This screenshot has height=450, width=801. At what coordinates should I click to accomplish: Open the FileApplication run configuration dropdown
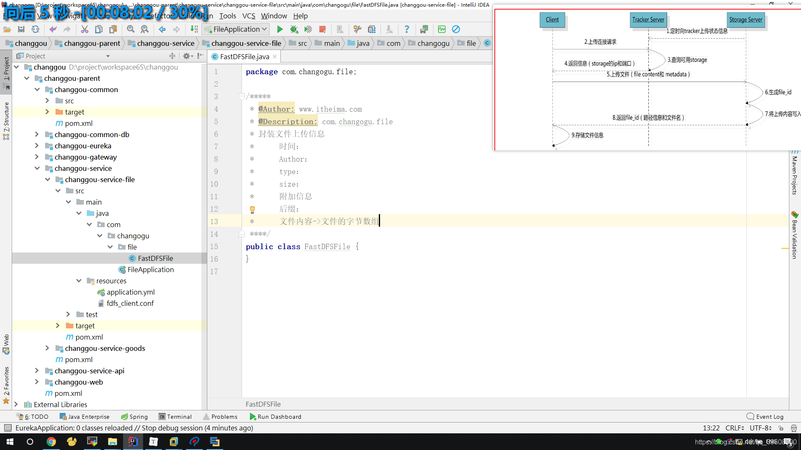click(x=236, y=29)
